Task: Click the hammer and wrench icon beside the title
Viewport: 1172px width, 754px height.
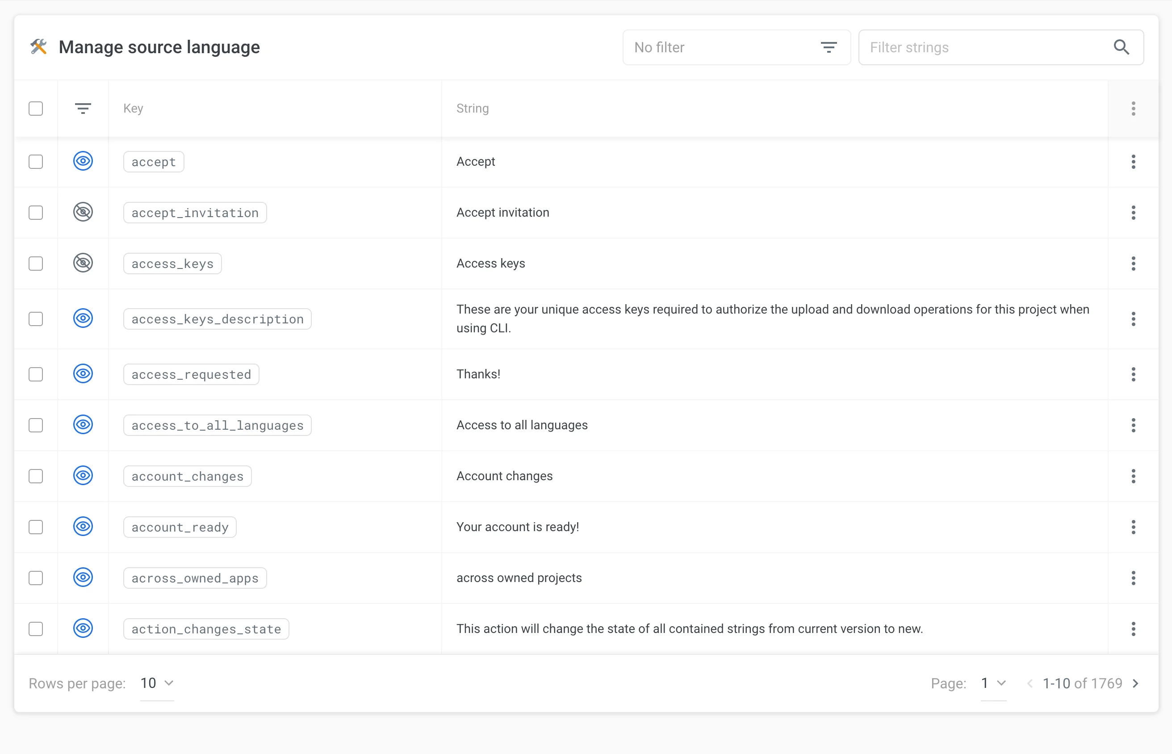Action: [x=39, y=46]
